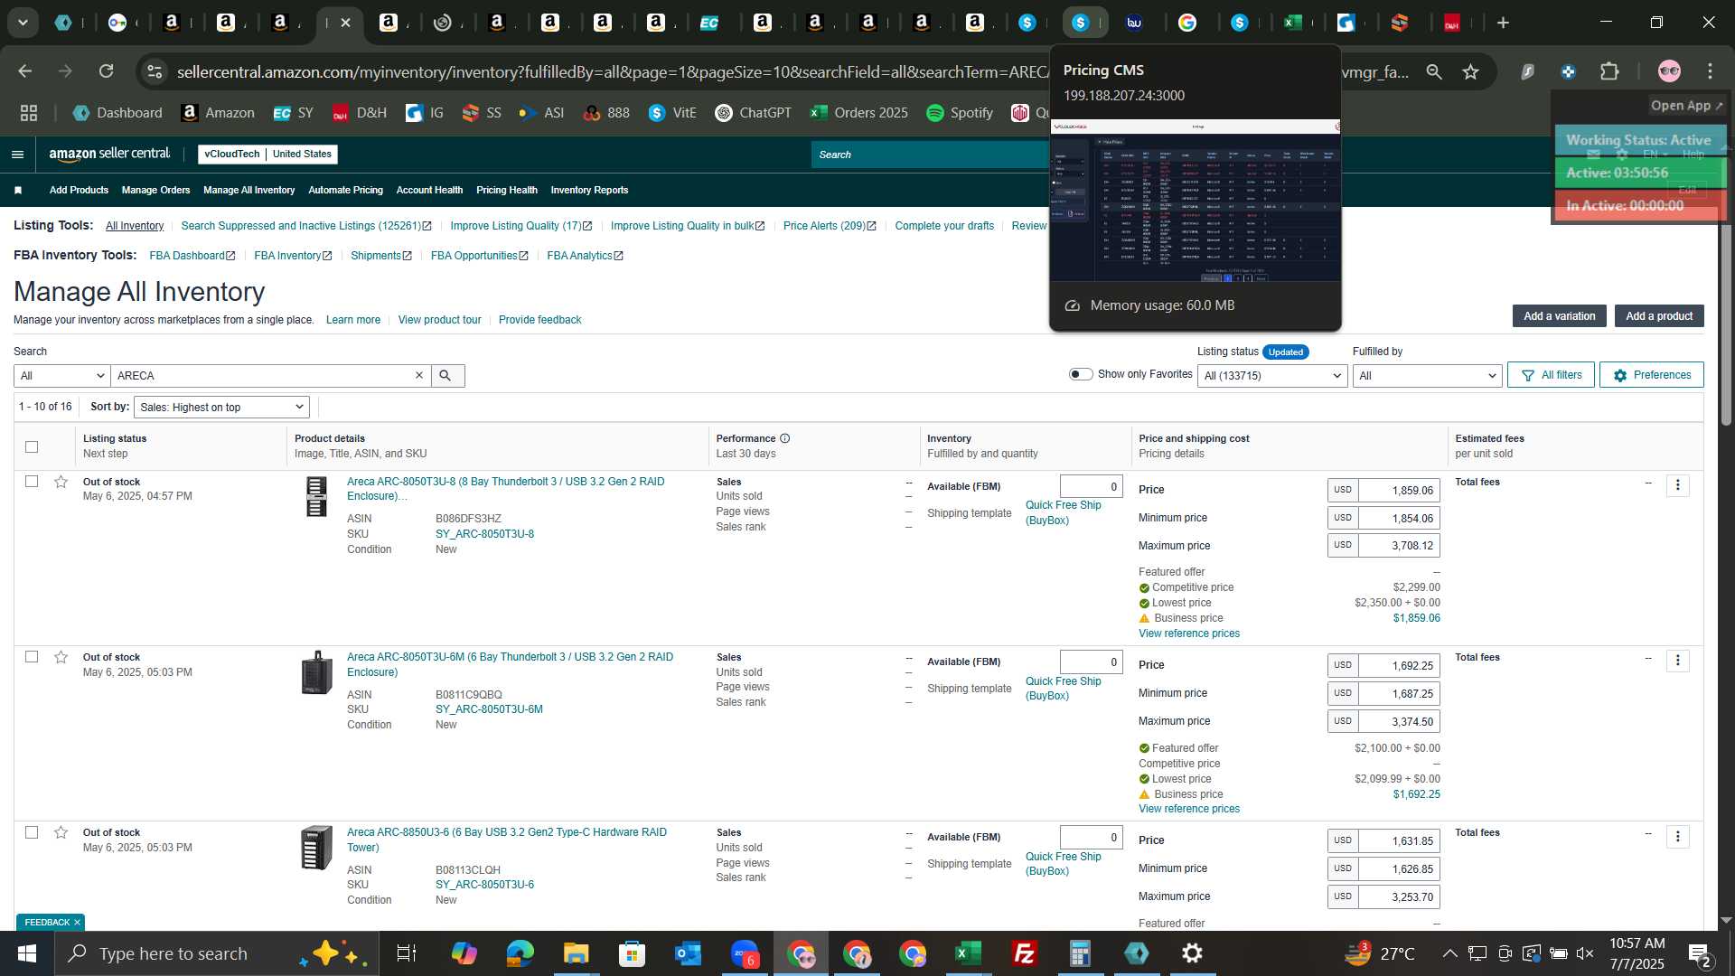Screen dimensions: 1735x976
Task: Open Chrome's three-dot menu
Action: [1710, 71]
